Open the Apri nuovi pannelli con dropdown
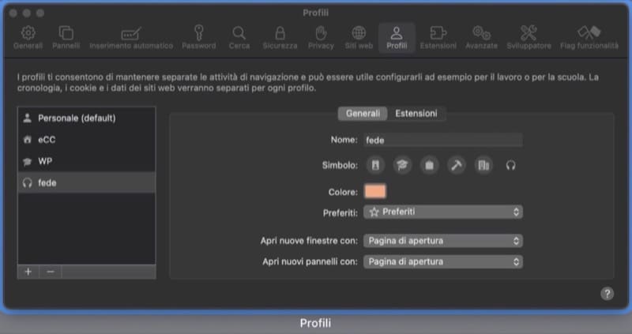The image size is (632, 334). (443, 262)
